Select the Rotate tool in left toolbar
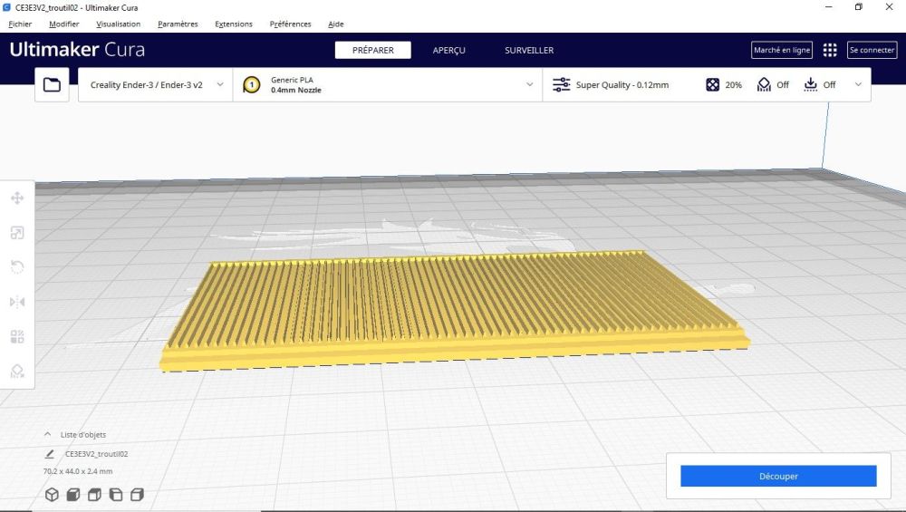Viewport: 906px width, 512px height. [17, 267]
